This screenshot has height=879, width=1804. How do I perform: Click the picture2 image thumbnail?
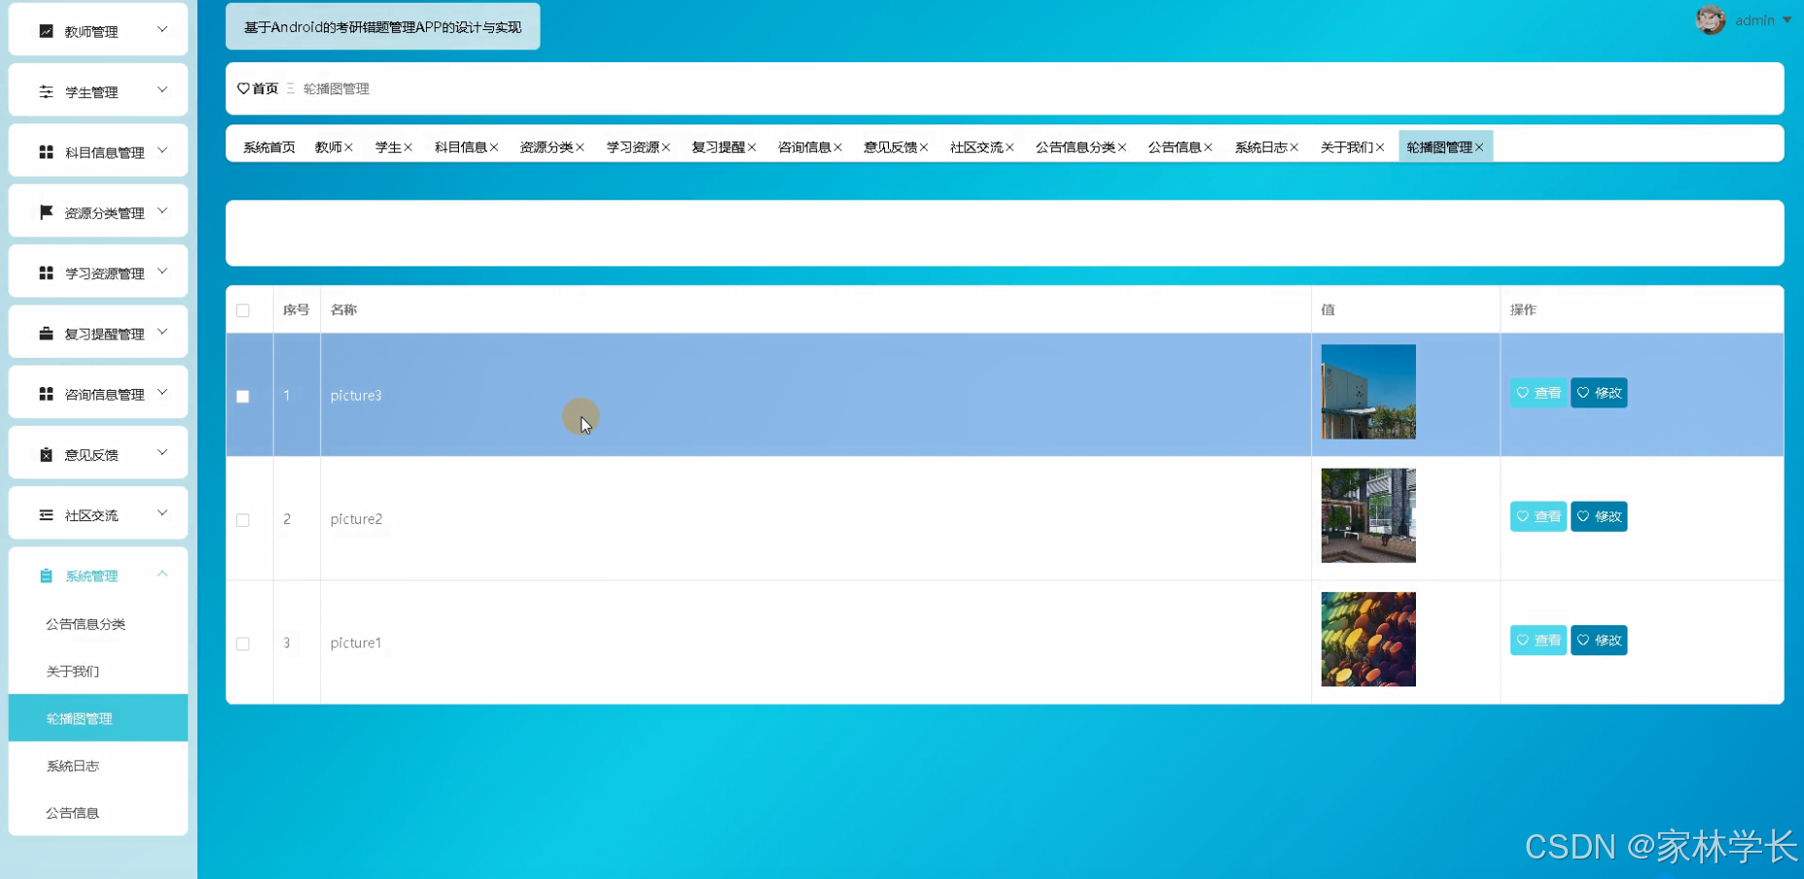click(1367, 515)
